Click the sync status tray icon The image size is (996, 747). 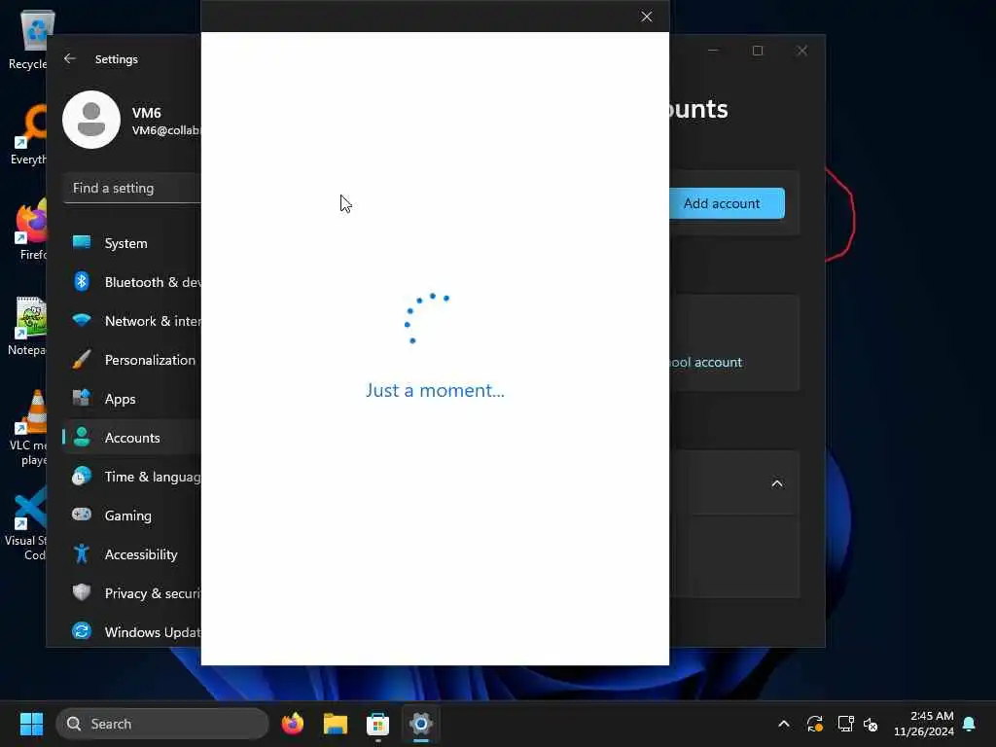pos(815,724)
